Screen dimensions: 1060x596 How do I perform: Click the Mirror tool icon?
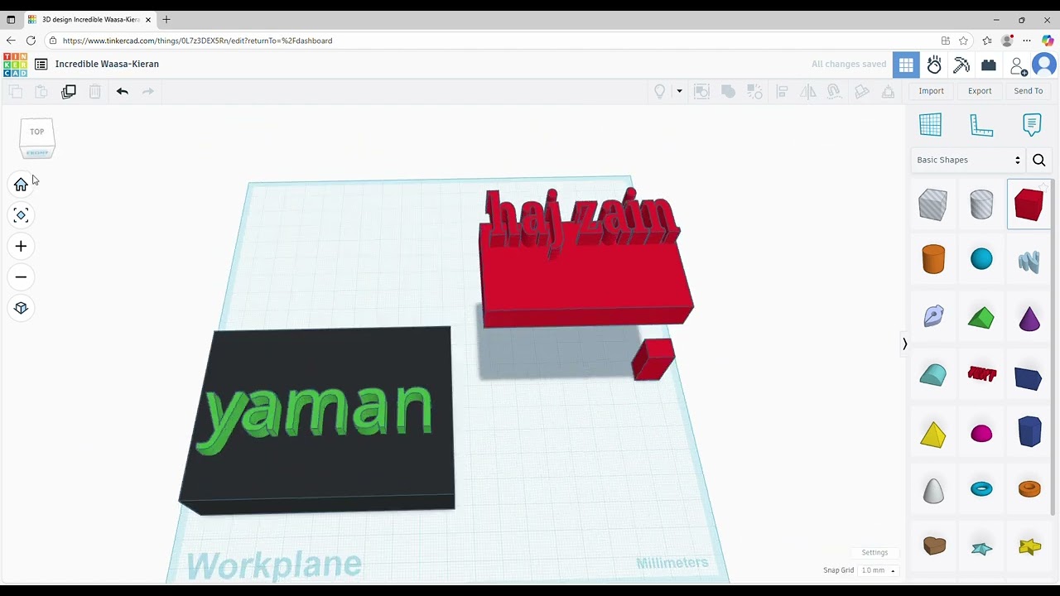[x=808, y=91]
